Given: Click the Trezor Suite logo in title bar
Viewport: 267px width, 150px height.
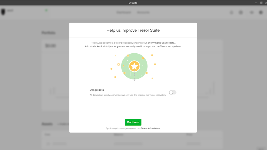Looking at the screenshot, I should pos(130,3).
